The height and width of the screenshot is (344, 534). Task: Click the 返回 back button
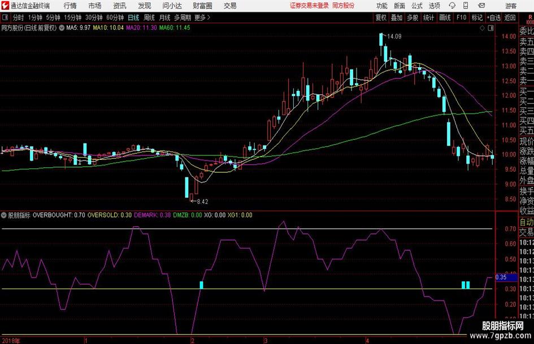[x=510, y=18]
